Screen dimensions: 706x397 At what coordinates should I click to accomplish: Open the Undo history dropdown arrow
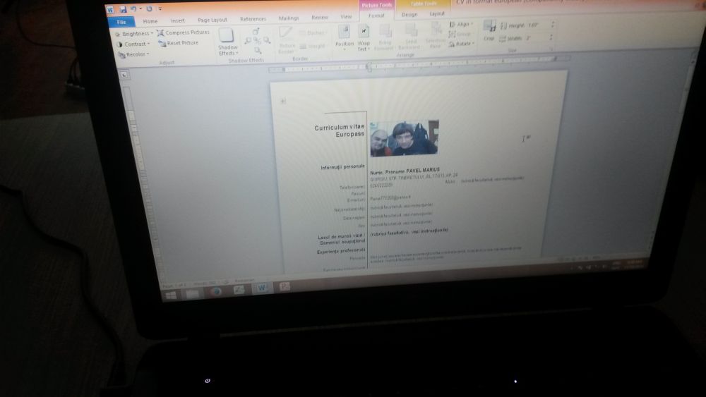coord(140,9)
